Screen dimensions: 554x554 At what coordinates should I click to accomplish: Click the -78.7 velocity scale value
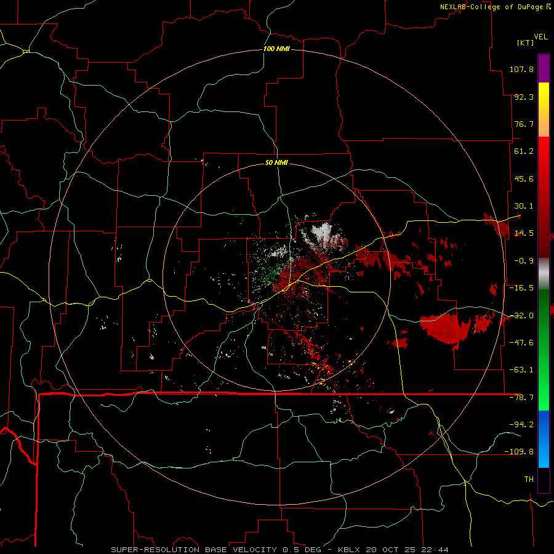tap(521, 398)
